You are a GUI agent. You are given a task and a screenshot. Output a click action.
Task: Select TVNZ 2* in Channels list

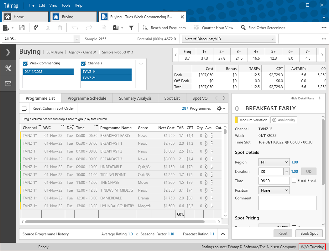[x=107, y=78]
